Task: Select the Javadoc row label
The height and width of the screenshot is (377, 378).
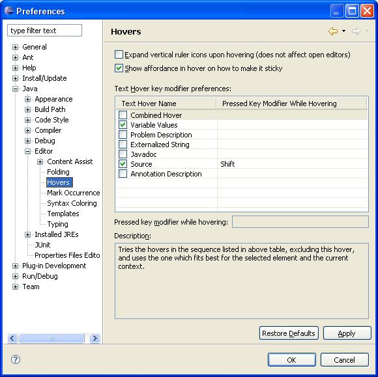Action: (x=143, y=154)
